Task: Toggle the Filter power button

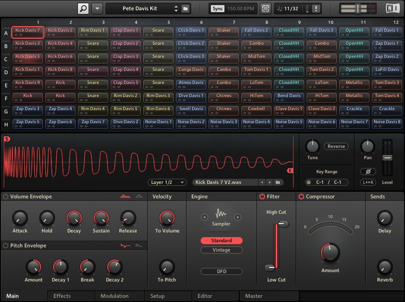Action: point(262,197)
